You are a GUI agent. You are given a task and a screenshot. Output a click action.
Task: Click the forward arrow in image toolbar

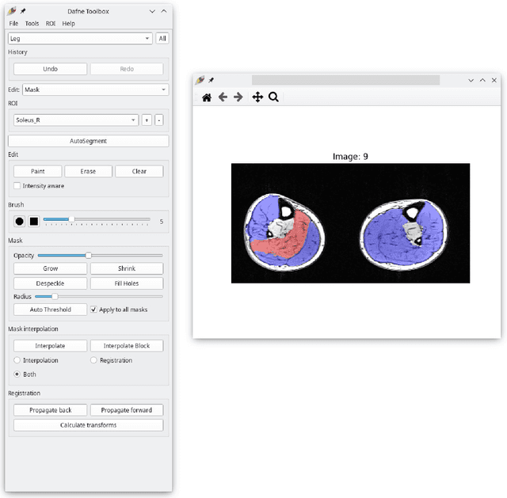238,97
